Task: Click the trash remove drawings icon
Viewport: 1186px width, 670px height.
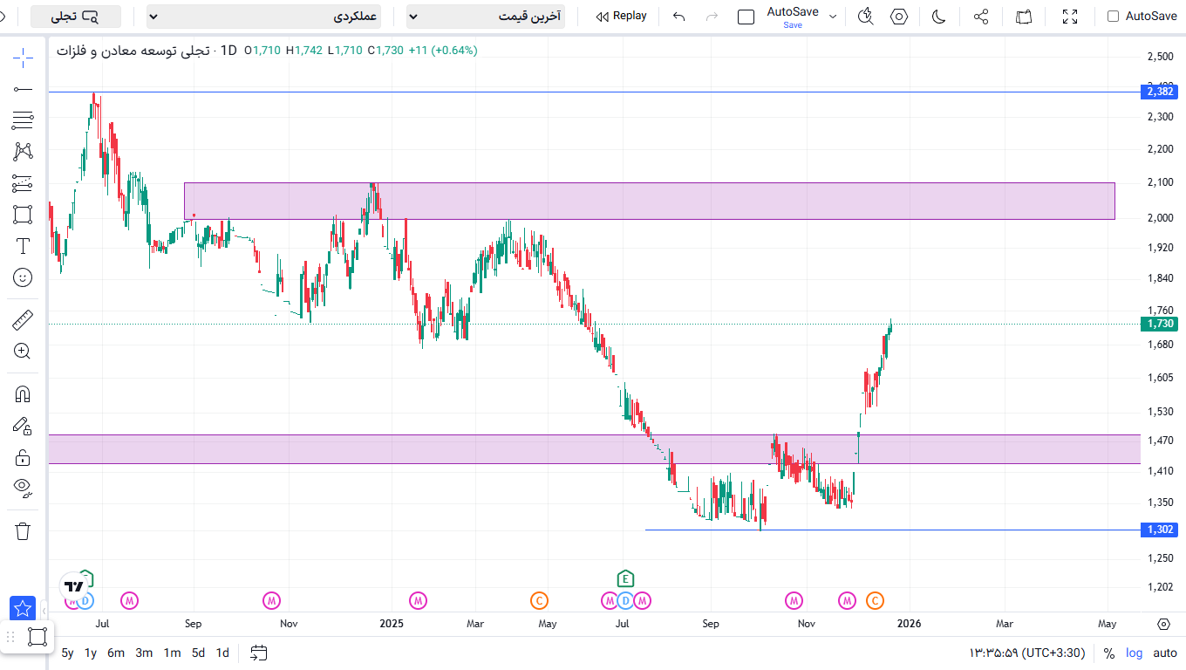Action: click(x=23, y=530)
